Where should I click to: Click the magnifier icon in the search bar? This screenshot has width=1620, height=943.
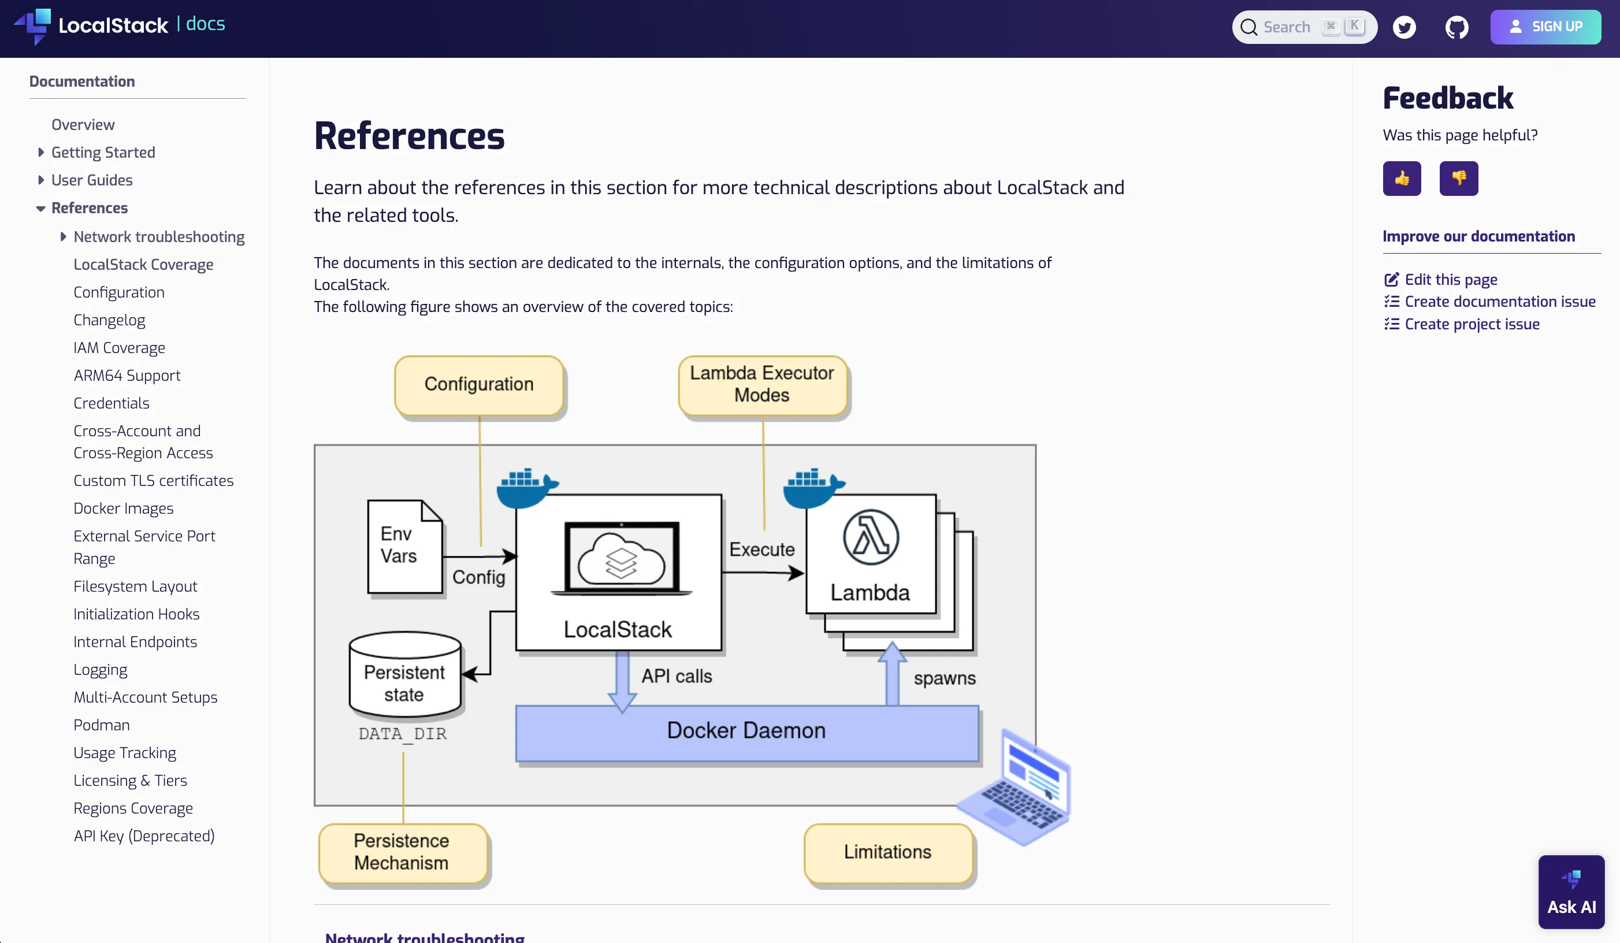click(1249, 27)
